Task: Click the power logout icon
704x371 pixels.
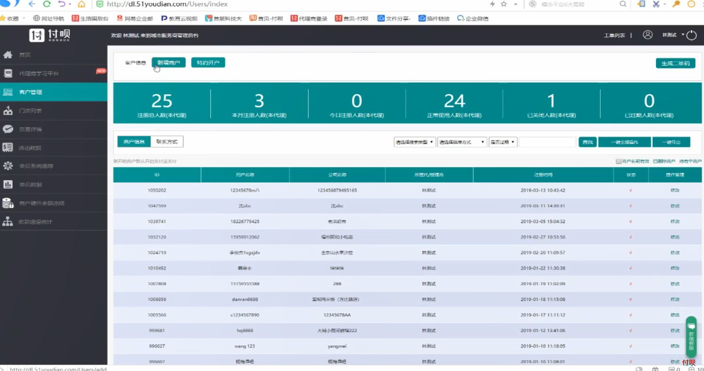Action: [x=691, y=35]
